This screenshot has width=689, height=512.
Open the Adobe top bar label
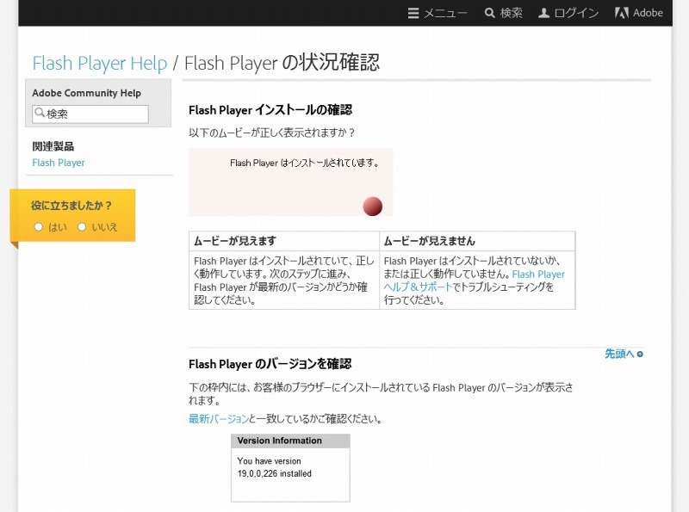point(648,13)
